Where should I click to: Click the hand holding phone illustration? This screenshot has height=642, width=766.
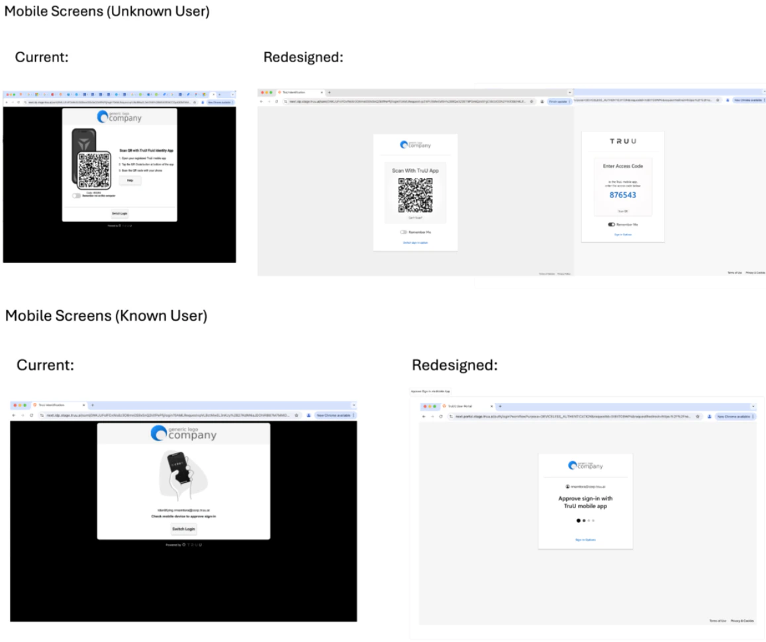183,476
